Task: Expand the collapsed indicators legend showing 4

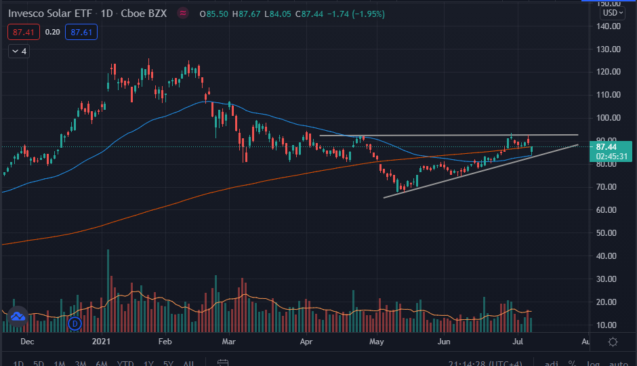Action: 19,52
